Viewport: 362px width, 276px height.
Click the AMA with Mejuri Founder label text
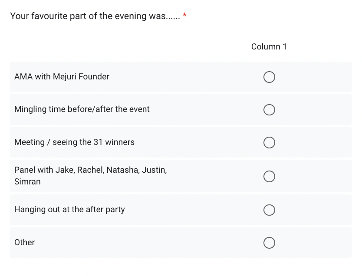pos(62,77)
